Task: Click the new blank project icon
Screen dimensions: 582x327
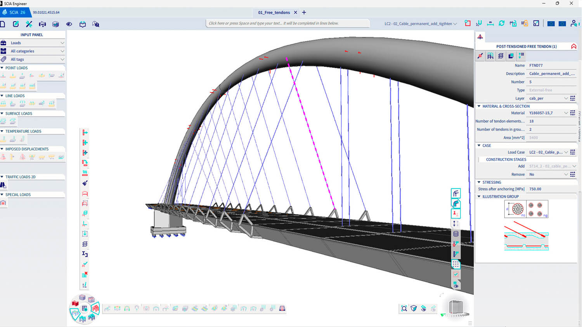Action: [x=3, y=24]
